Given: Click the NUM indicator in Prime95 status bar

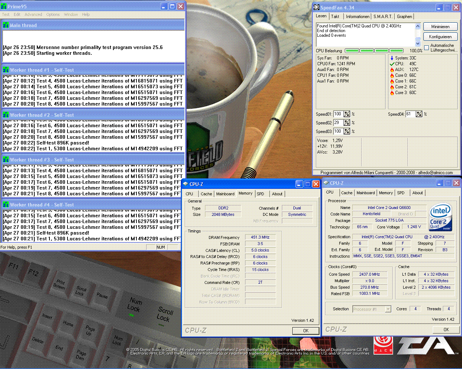Looking at the screenshot, I should (x=161, y=247).
